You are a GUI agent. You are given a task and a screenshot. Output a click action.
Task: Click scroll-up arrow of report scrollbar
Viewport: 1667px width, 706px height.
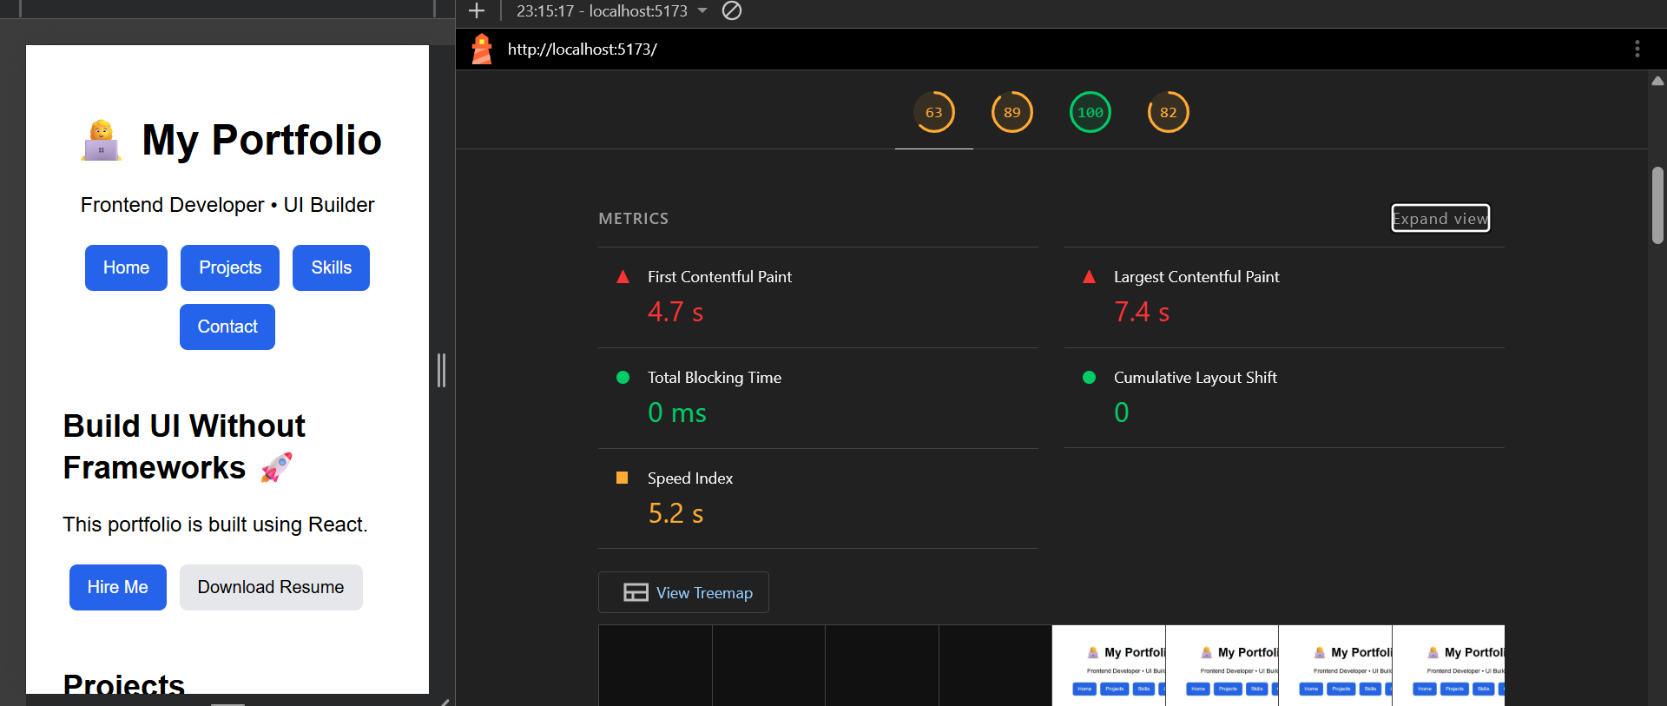click(x=1657, y=81)
